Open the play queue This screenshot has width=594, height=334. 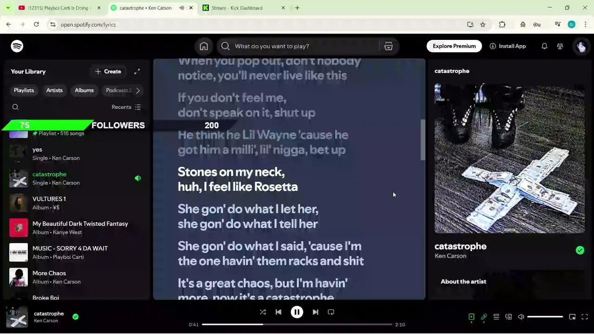(496, 317)
